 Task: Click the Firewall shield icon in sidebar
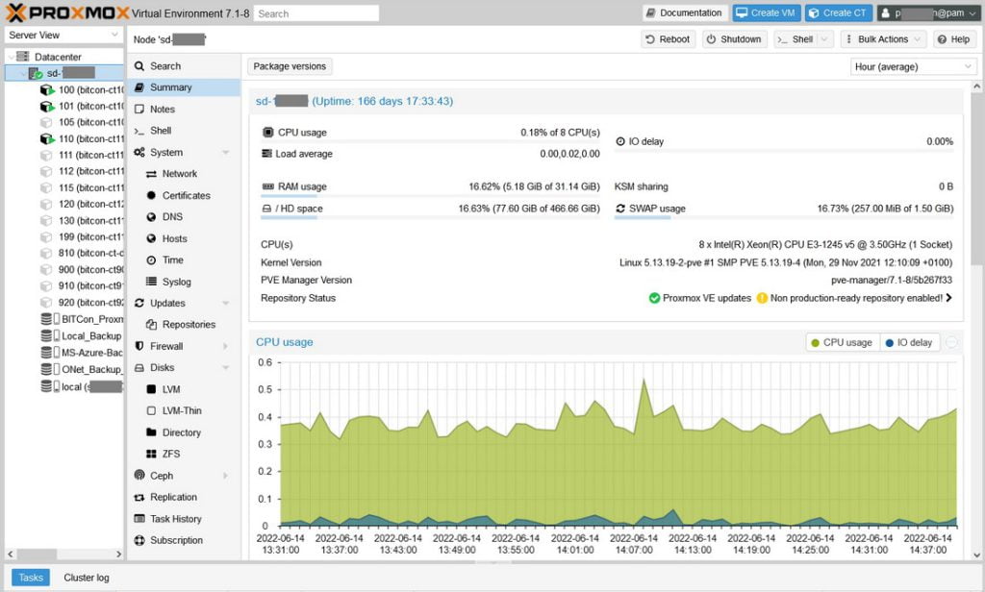click(139, 346)
